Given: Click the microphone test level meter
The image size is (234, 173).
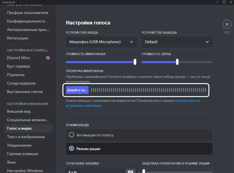Looking at the screenshot, I should tap(149, 90).
